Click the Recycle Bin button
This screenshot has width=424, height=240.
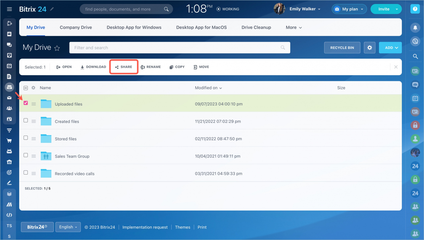(342, 48)
